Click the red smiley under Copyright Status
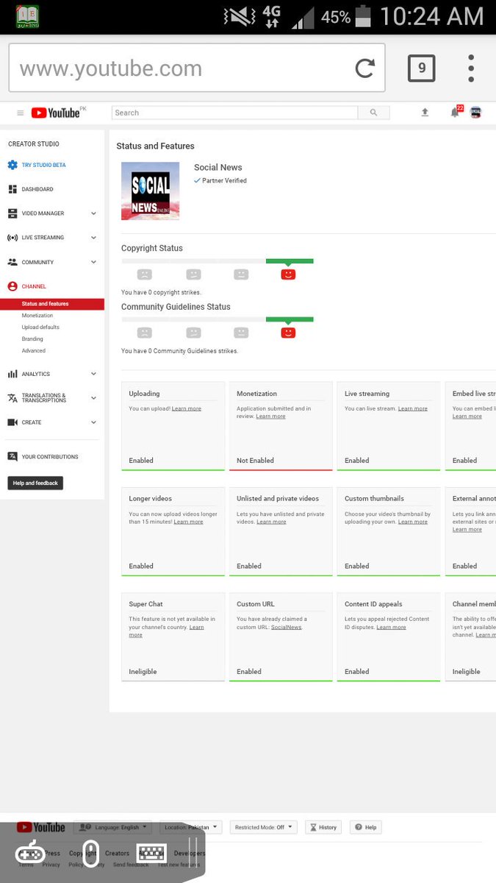This screenshot has width=496, height=883. tap(288, 274)
